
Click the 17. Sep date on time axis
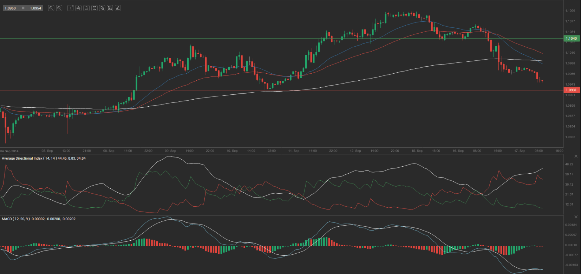tap(520, 151)
